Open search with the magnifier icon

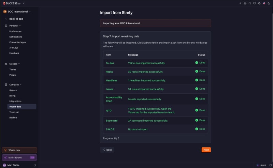point(250,3)
